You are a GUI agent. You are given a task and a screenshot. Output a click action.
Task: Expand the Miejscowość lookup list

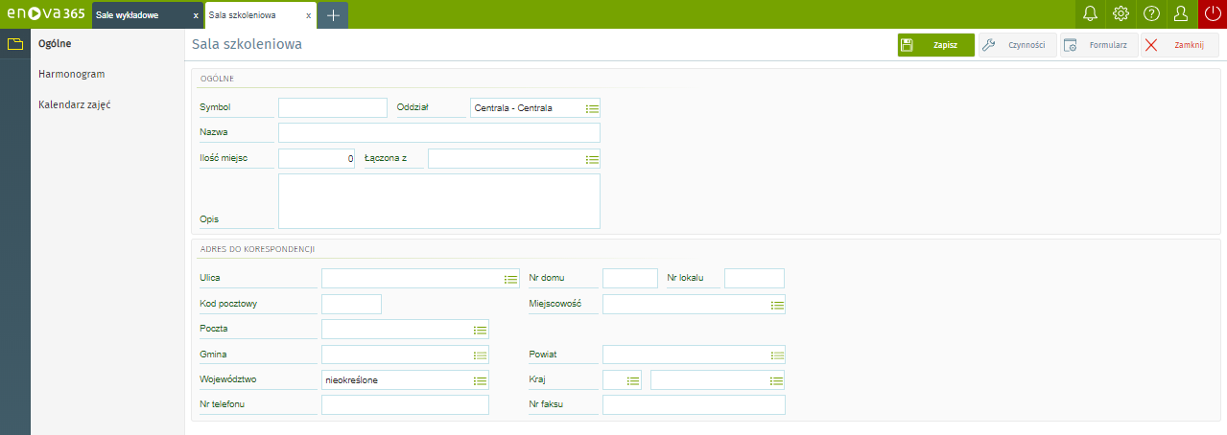(x=776, y=305)
